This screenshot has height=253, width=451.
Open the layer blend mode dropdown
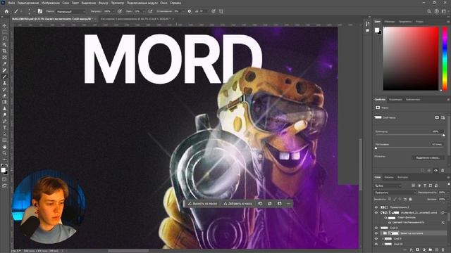click(x=395, y=193)
